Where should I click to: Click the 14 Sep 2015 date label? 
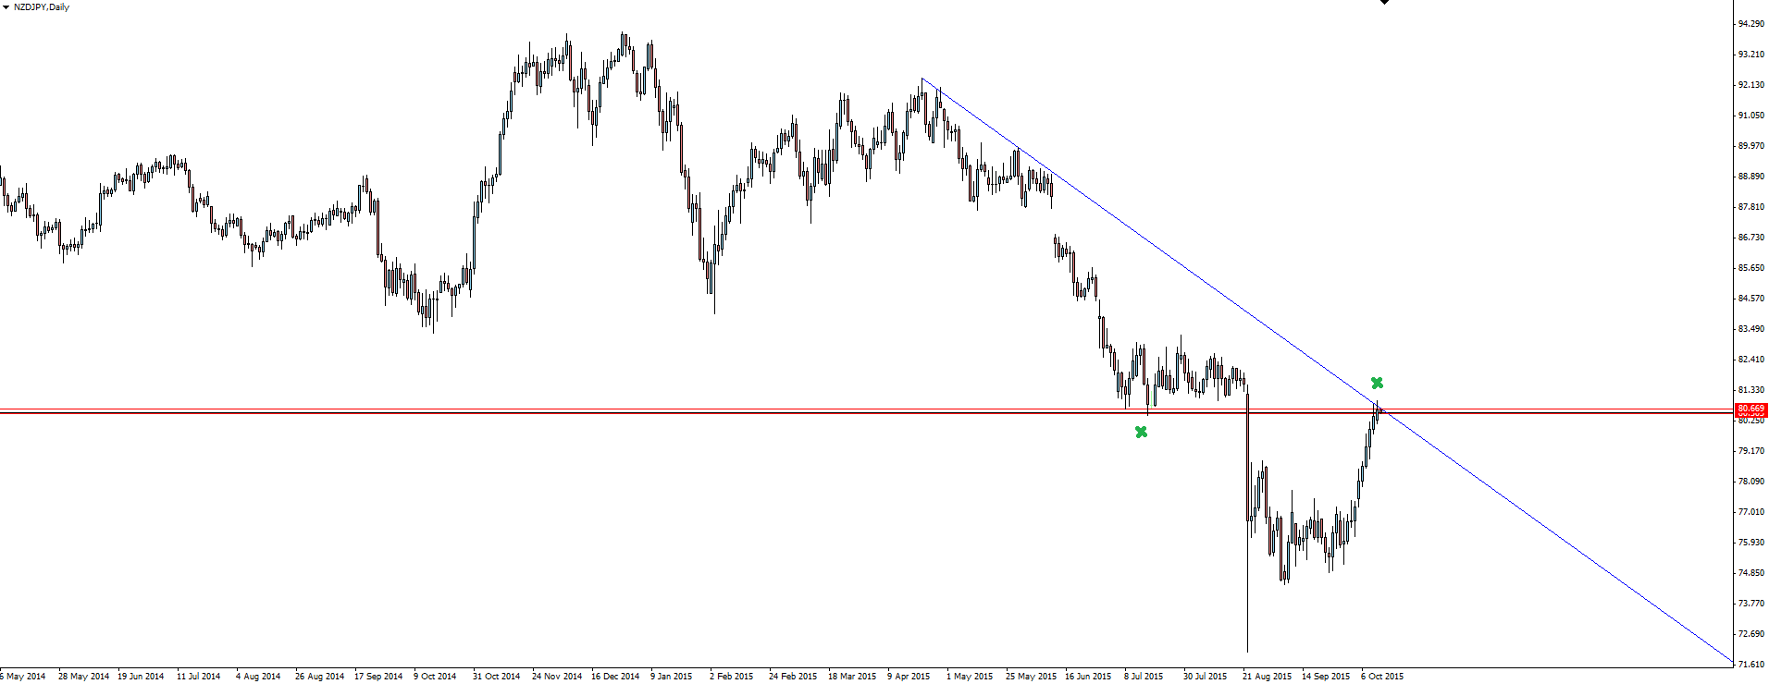[1326, 677]
